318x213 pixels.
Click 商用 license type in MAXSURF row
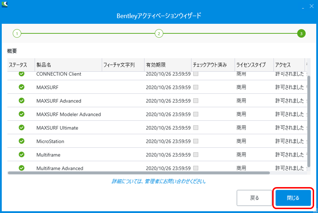pos(241,87)
